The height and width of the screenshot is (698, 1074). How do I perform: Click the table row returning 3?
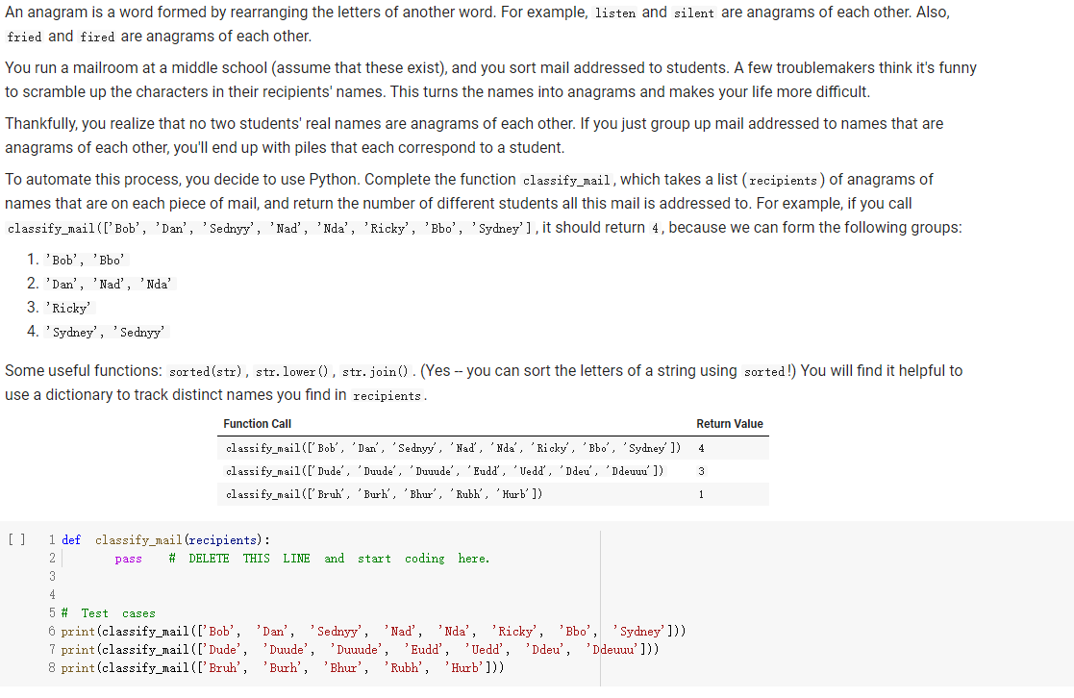(452, 470)
